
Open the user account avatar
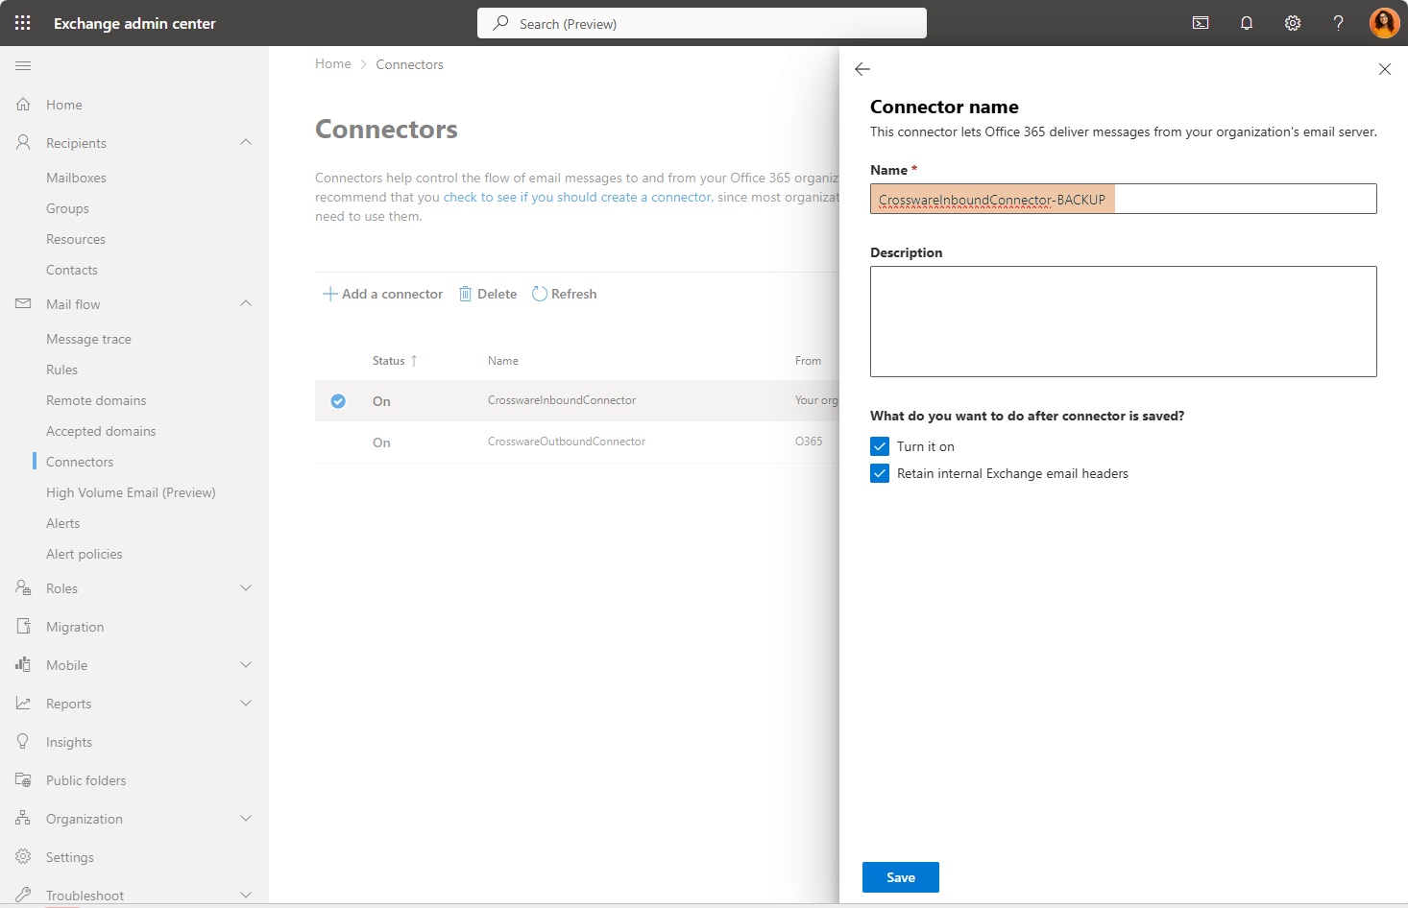[x=1384, y=23]
